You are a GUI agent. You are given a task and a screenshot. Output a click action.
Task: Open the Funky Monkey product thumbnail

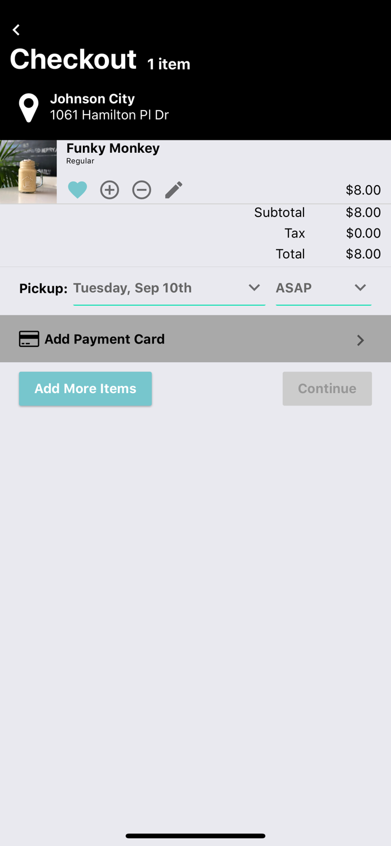click(x=28, y=172)
